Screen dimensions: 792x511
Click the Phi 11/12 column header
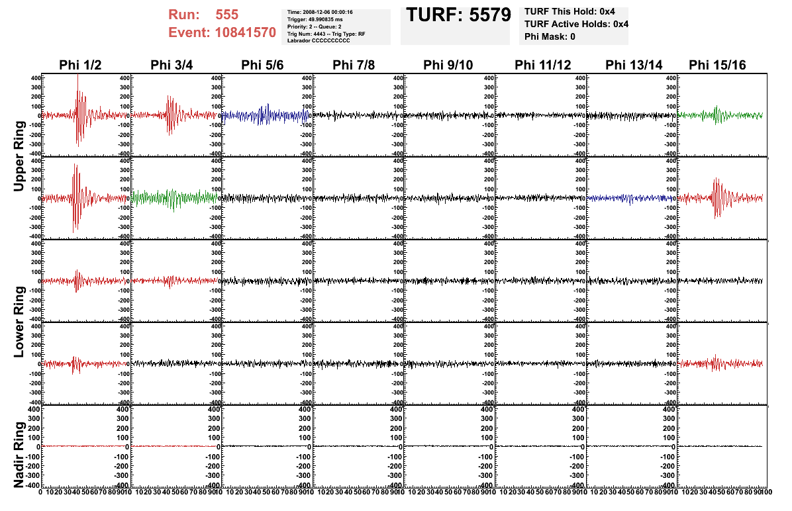click(542, 65)
